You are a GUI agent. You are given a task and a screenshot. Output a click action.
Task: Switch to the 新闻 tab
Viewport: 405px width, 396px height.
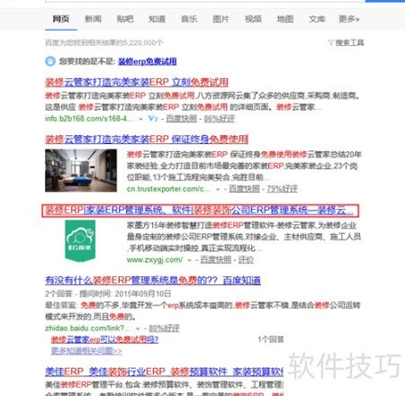(93, 19)
